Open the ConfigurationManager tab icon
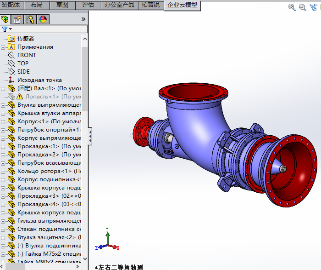This screenshot has width=321, height=270. pyautogui.click(x=30, y=19)
